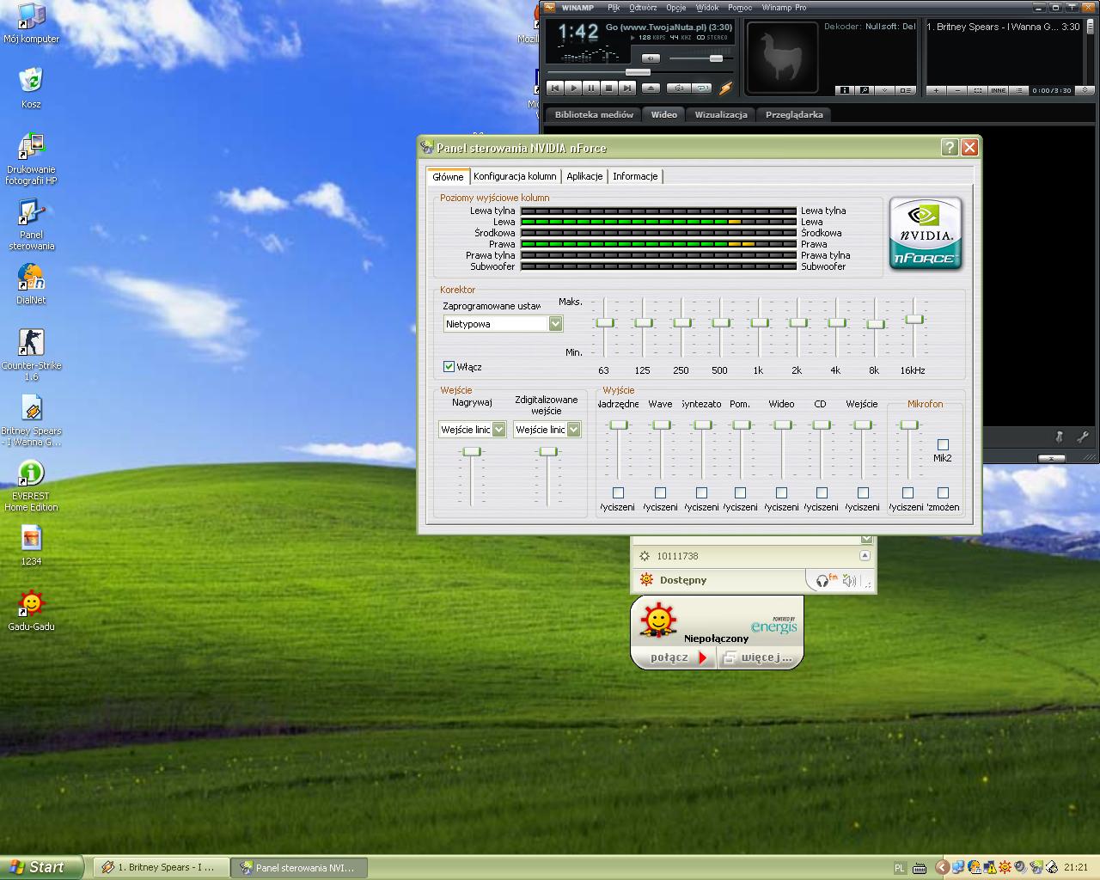Click nForce panel help question mark
This screenshot has width=1100, height=880.
[x=950, y=147]
